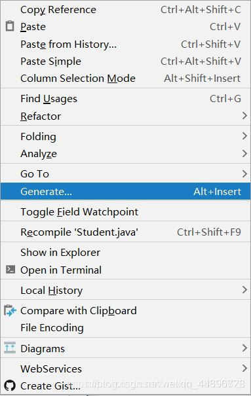
Task: Click the Paste clipboard icon
Action: click(x=10, y=26)
